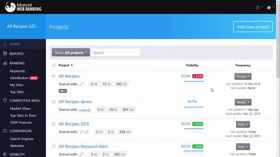Open the user avatar menu in header

point(270,7)
